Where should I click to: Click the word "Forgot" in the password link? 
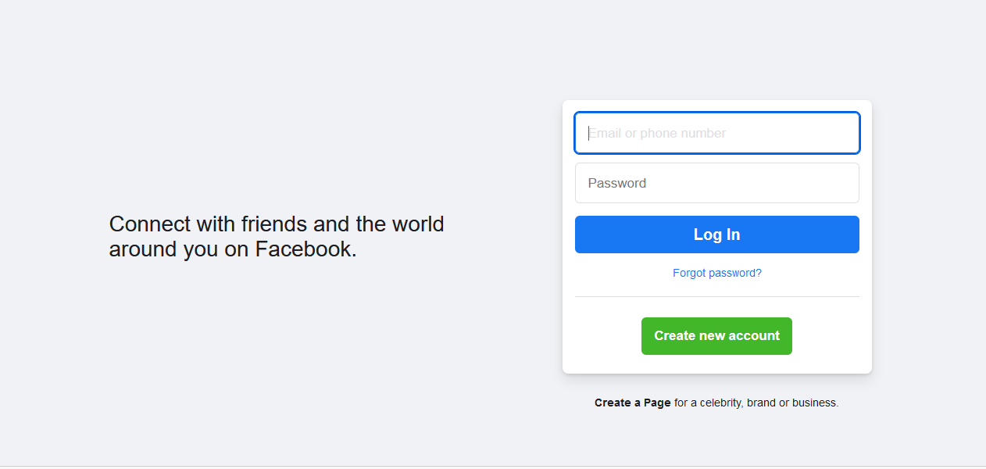tap(690, 273)
